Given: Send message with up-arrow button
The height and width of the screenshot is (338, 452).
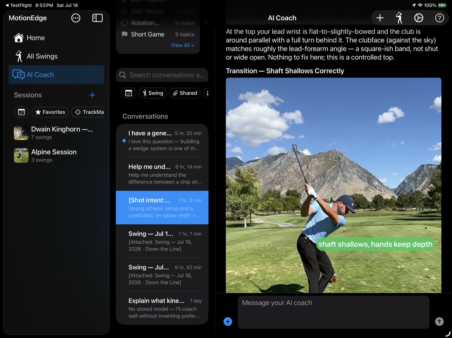Looking at the screenshot, I should (x=439, y=321).
